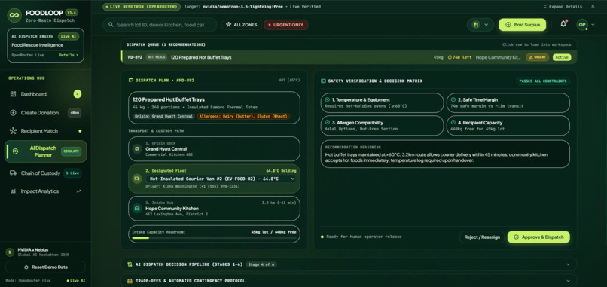Click the HOT MEALS tag in queue row
Viewport: 607px width, 287px height.
157,57
